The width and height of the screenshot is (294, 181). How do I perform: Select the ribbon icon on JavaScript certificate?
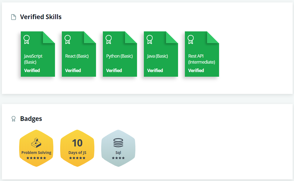click(27, 39)
